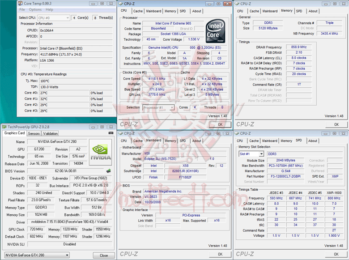Open Memory tab in CPU-Z SPD window

(x=286, y=141)
